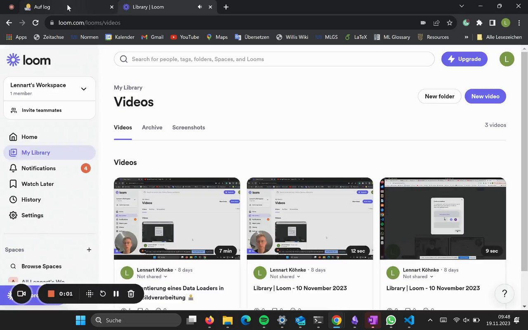Image resolution: width=528 pixels, height=330 pixels.
Task: Expand Not shared dropdown on 12 sec video
Action: point(285,277)
